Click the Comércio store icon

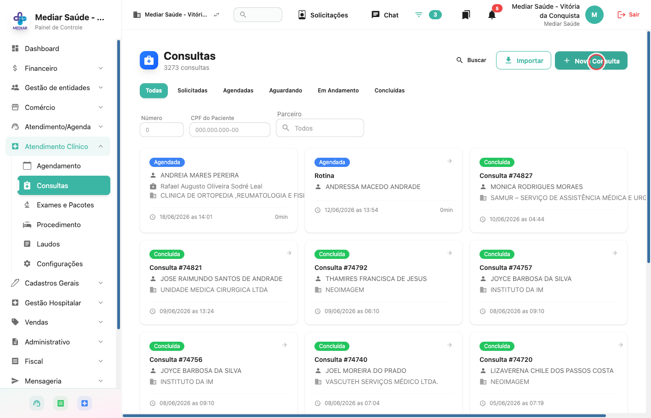pyautogui.click(x=15, y=107)
